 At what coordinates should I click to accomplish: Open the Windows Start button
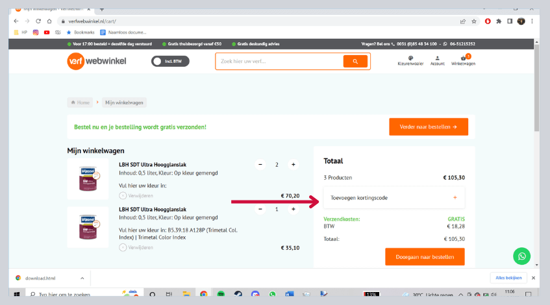coord(16,294)
